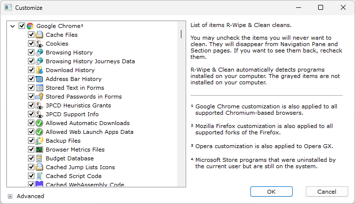Select the Cache Files label
The image size is (355, 204).
coord(61,35)
